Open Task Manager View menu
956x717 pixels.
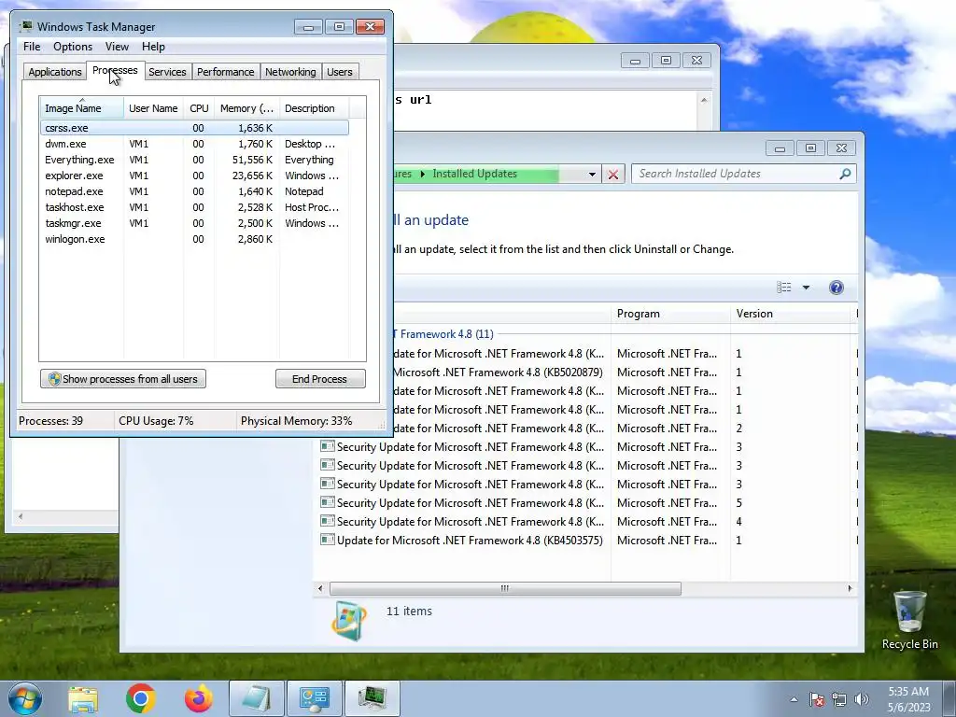(117, 47)
